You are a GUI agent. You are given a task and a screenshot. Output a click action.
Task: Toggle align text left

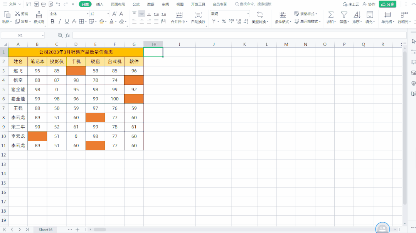click(x=134, y=22)
